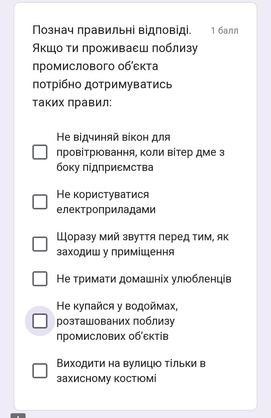Click the question line 'потрібно дотримуватись'
The image size is (271, 418).
(x=102, y=84)
